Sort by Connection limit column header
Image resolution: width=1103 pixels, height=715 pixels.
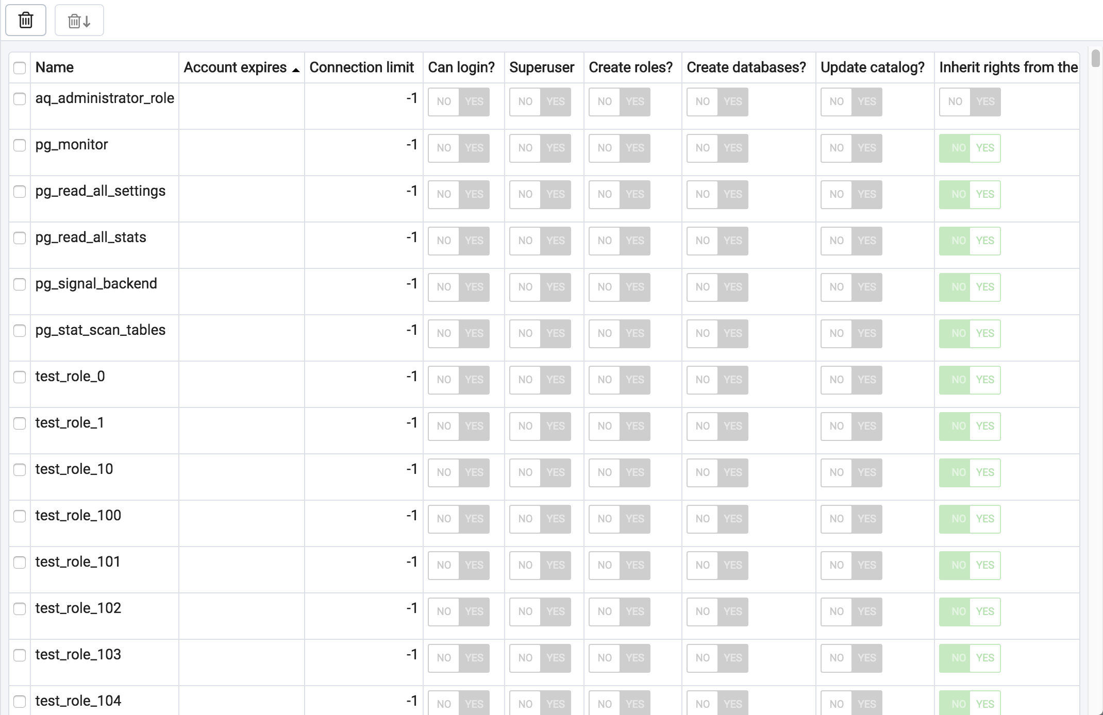coord(361,67)
